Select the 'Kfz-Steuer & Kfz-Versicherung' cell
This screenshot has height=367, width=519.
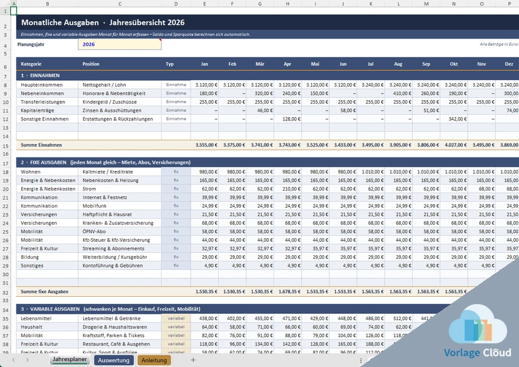120,240
